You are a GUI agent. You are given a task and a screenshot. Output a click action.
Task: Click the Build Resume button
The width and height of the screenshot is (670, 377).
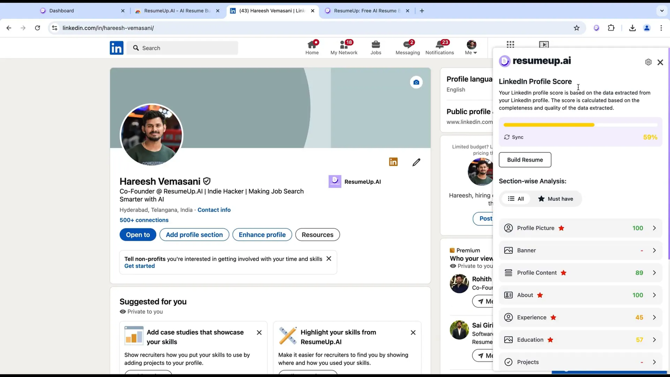point(525,160)
